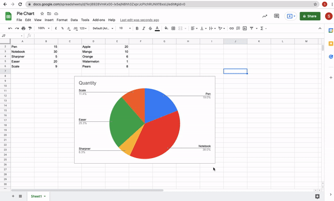Select the paint format tool
334x201 pixels.
[30, 28]
